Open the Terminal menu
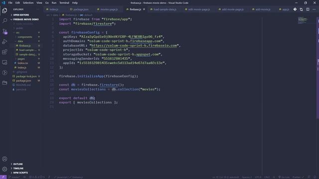The width and height of the screenshot is (319, 179). click(x=64, y=3)
